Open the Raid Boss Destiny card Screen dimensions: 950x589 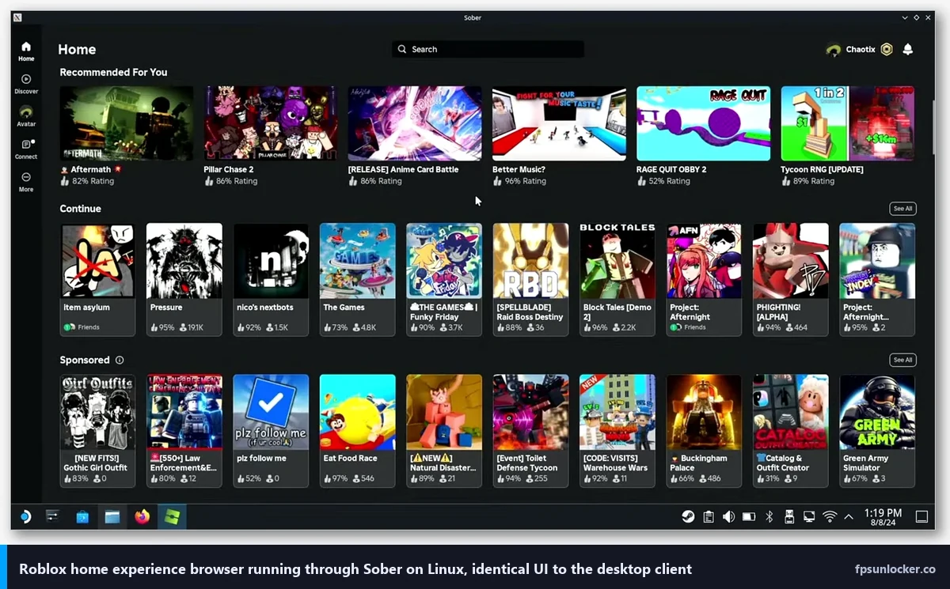(530, 279)
